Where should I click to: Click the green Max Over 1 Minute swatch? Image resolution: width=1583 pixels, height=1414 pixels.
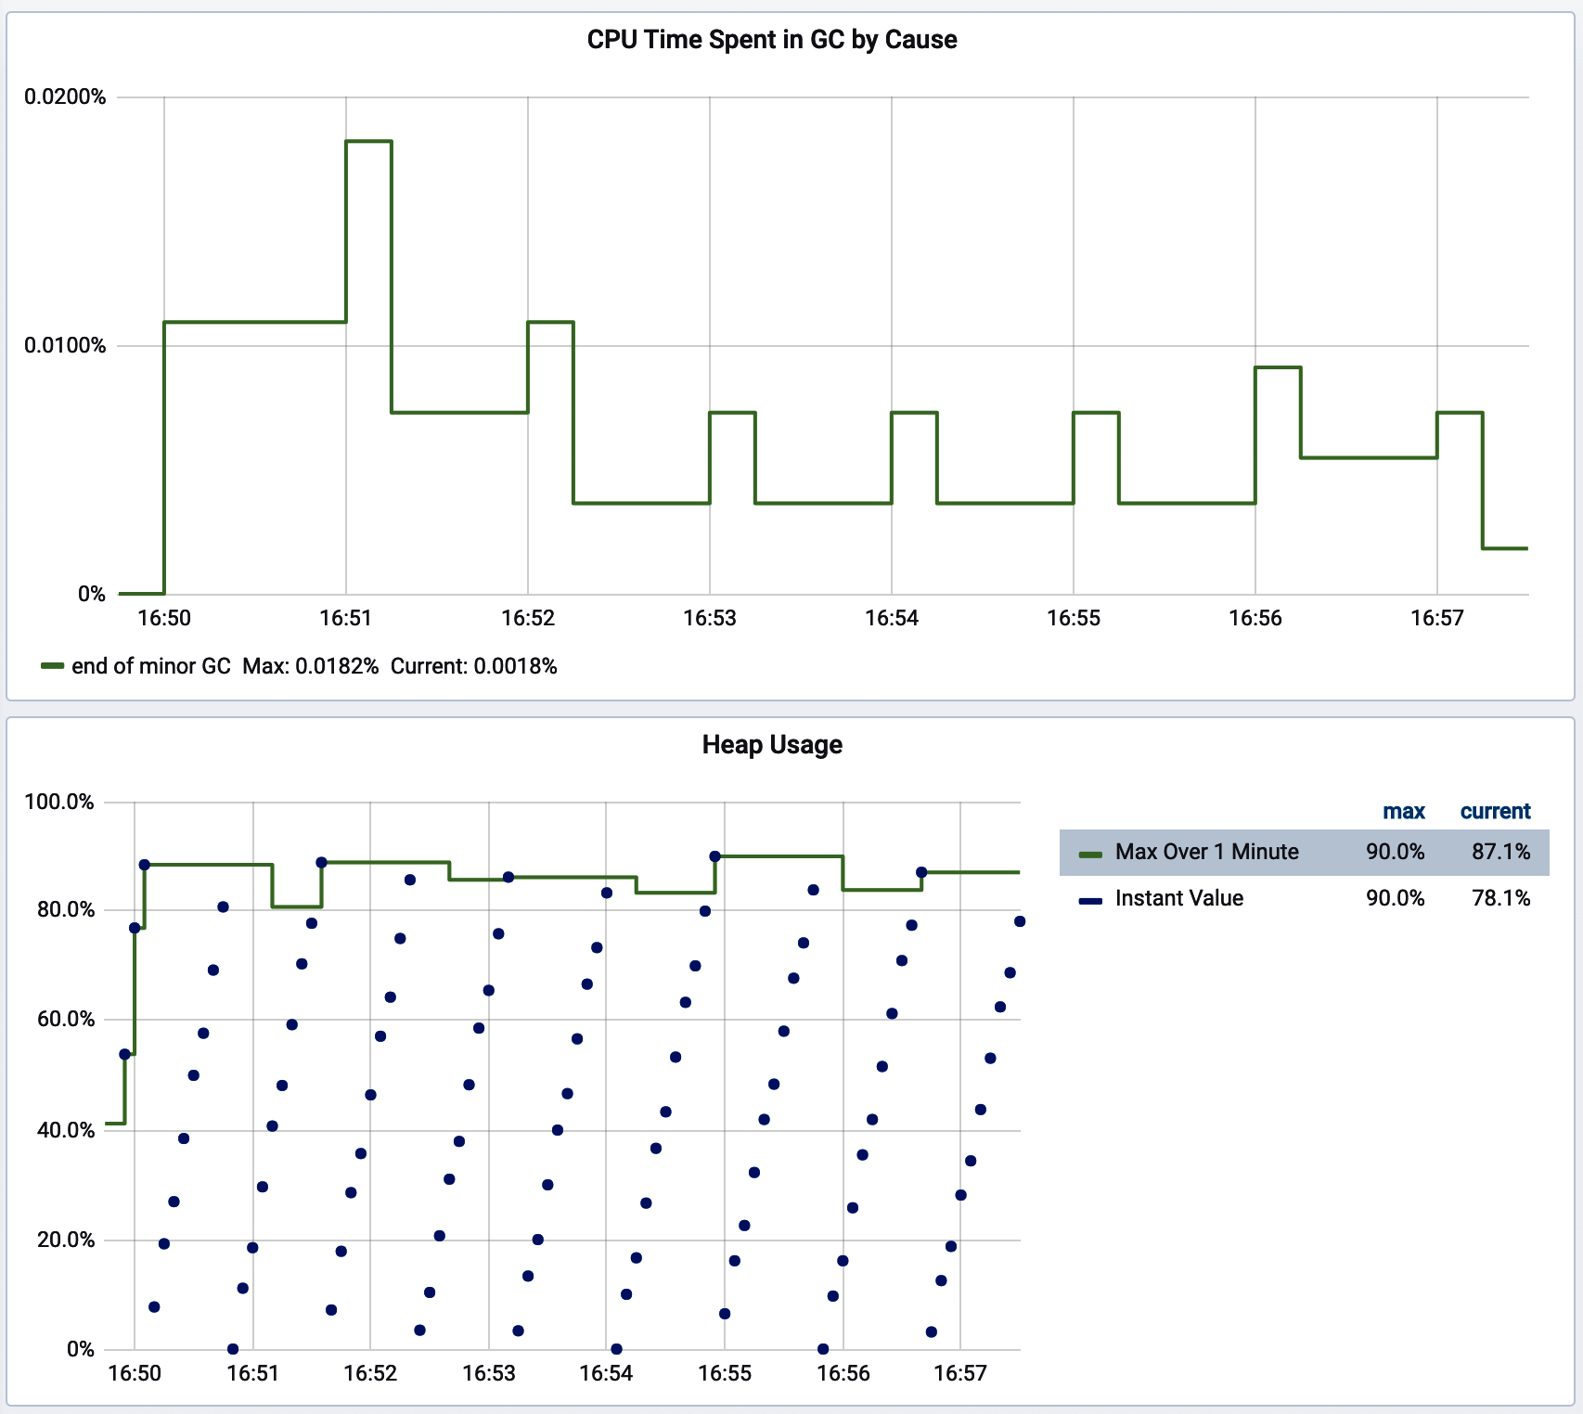click(x=1090, y=853)
